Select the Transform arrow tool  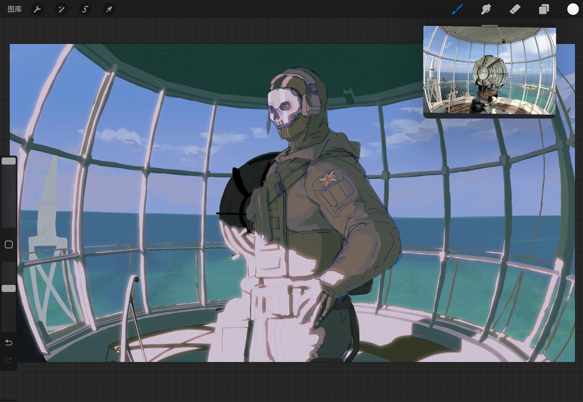[x=109, y=9]
